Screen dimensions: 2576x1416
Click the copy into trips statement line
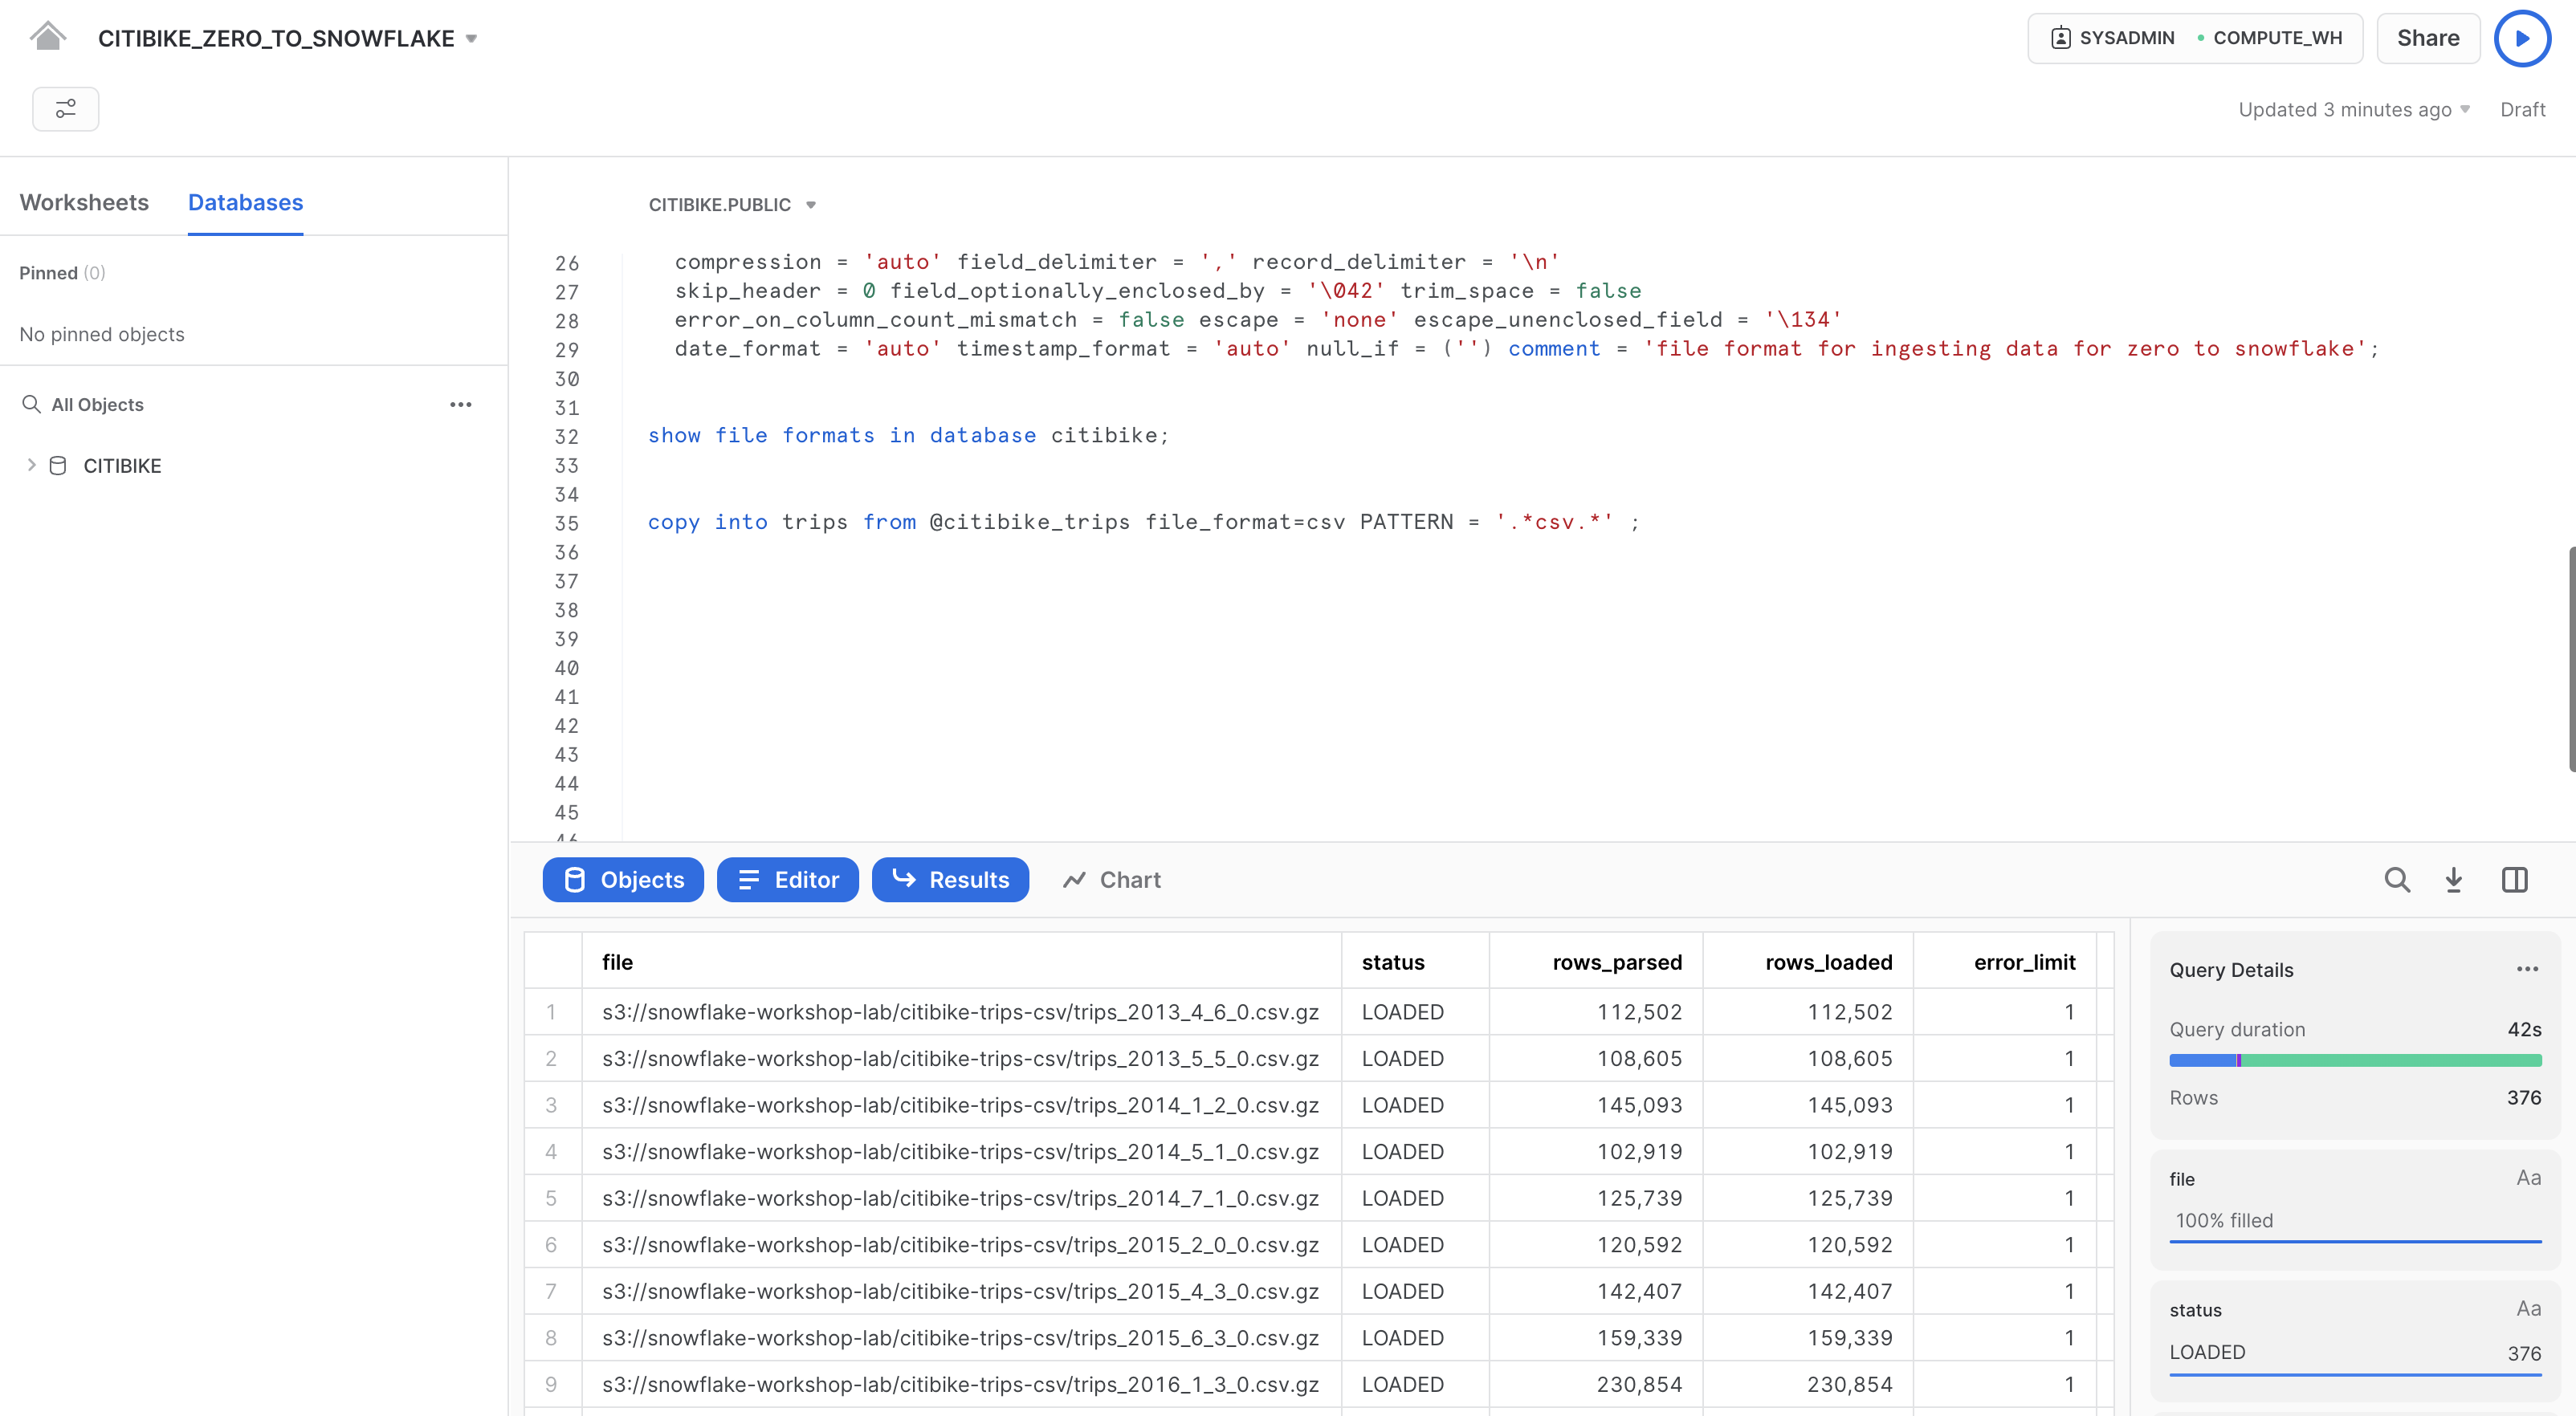coord(1143,522)
